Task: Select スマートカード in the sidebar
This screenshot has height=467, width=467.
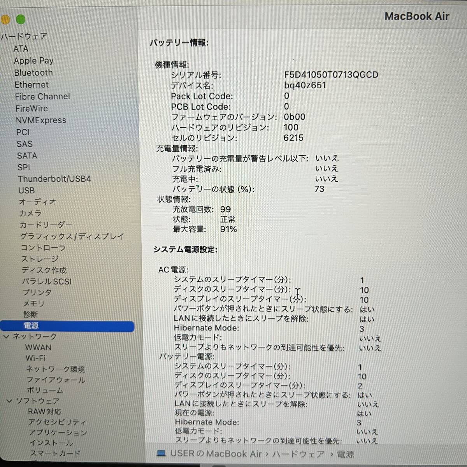Action: click(55, 453)
